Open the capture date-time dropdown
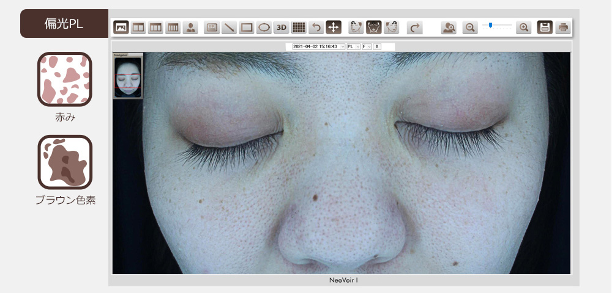The height and width of the screenshot is (293, 612). point(318,46)
